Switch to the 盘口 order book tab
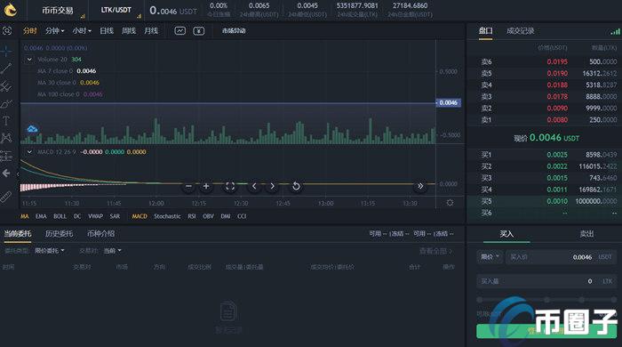 pos(485,31)
